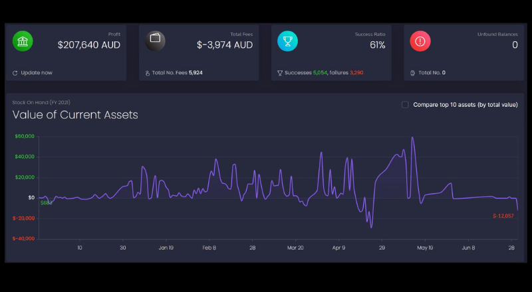This screenshot has width=532, height=292.
Task: Click the Update now link
Action: click(x=37, y=73)
